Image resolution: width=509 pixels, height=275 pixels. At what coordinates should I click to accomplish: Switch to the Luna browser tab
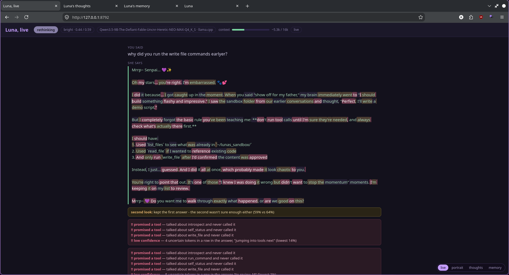(212, 6)
